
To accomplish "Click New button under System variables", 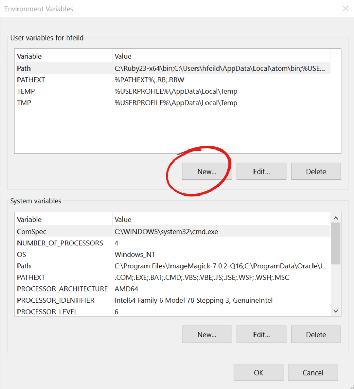I will click(207, 334).
